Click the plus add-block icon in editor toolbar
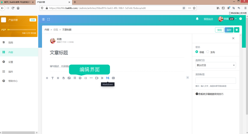The image size is (248, 134). click(x=47, y=78)
